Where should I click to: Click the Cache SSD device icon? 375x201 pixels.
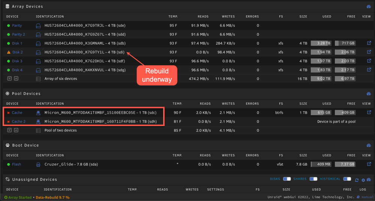(x=38, y=112)
